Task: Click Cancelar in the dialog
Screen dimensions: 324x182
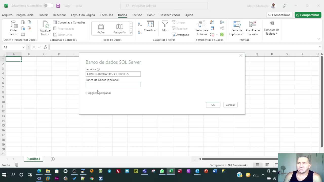Action: click(230, 105)
